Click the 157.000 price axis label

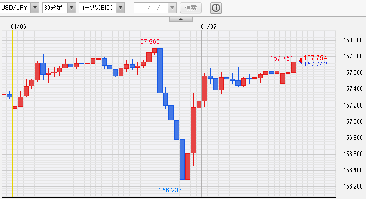coord(353,121)
